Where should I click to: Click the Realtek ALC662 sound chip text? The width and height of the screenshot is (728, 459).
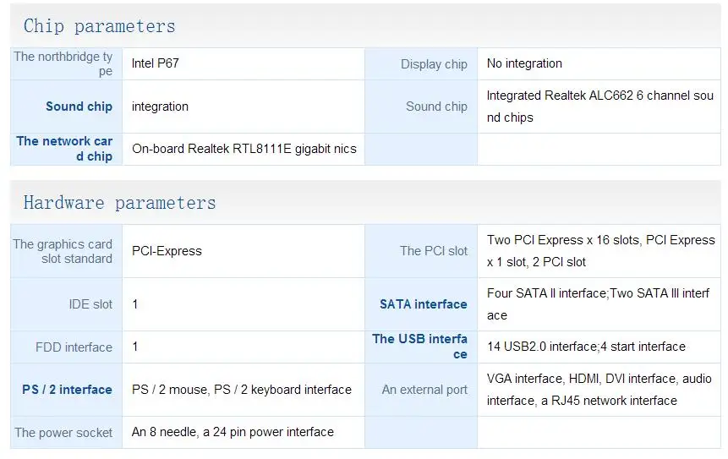click(599, 107)
